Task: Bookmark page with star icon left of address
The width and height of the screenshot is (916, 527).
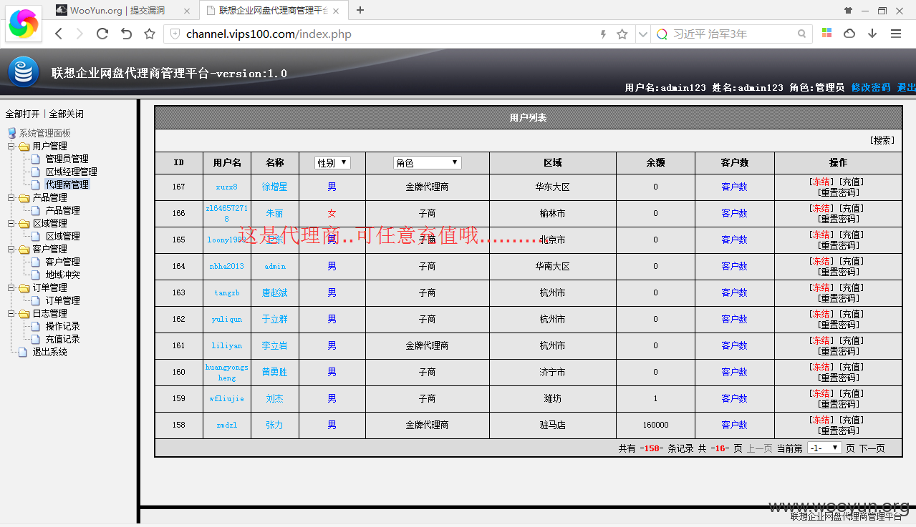Action: click(150, 34)
